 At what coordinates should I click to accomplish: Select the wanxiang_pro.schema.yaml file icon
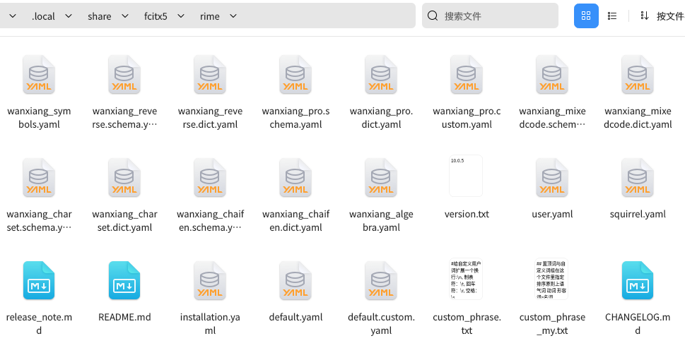295,75
